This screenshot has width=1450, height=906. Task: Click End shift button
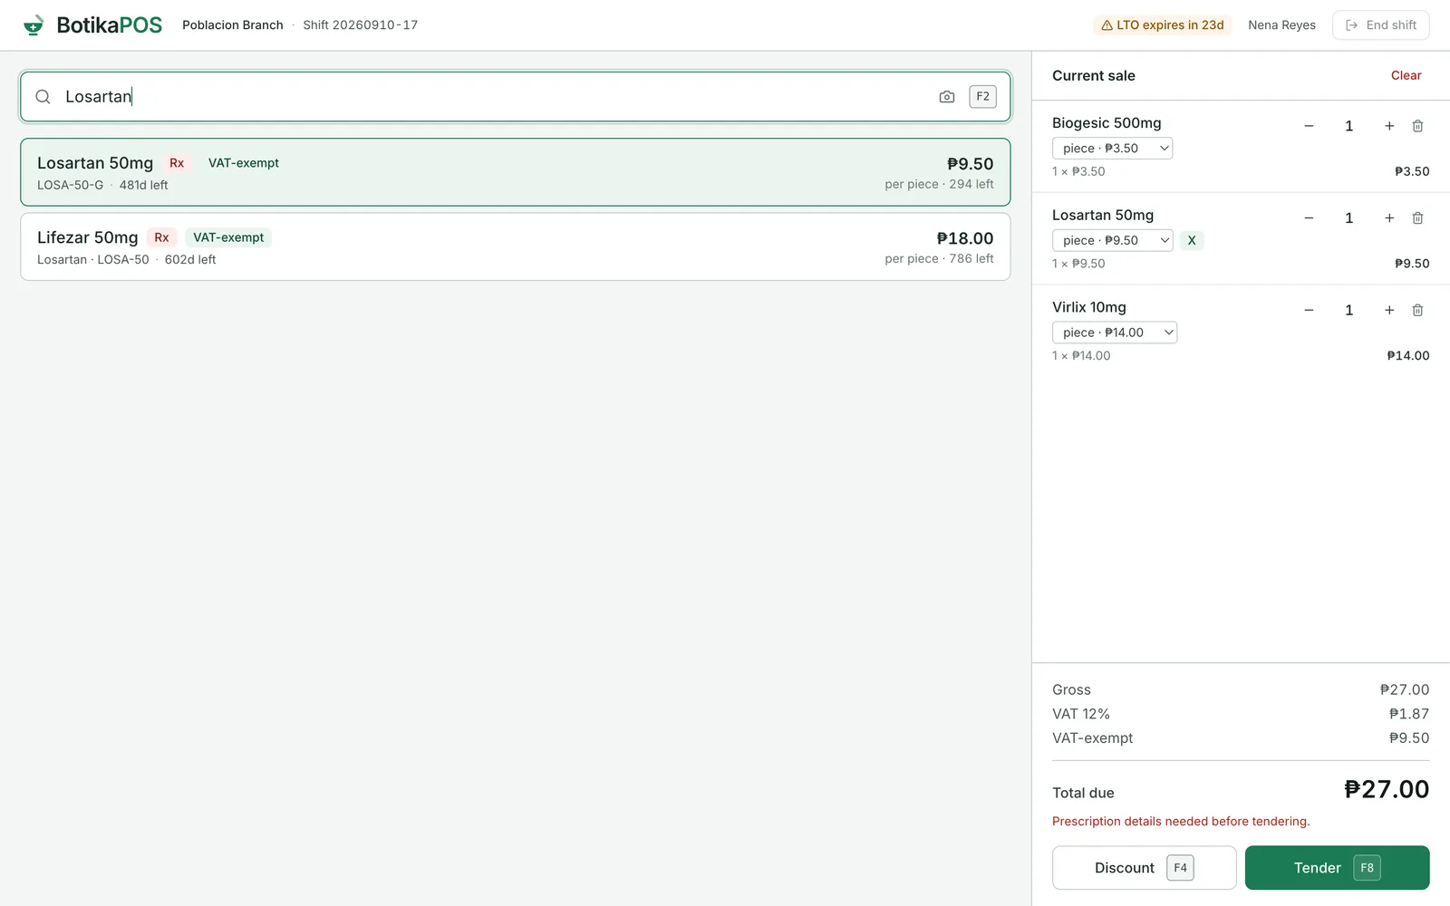coord(1380,25)
